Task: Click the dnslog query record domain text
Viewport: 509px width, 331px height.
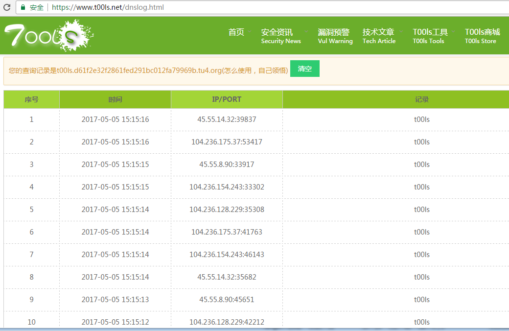Action: coord(139,71)
